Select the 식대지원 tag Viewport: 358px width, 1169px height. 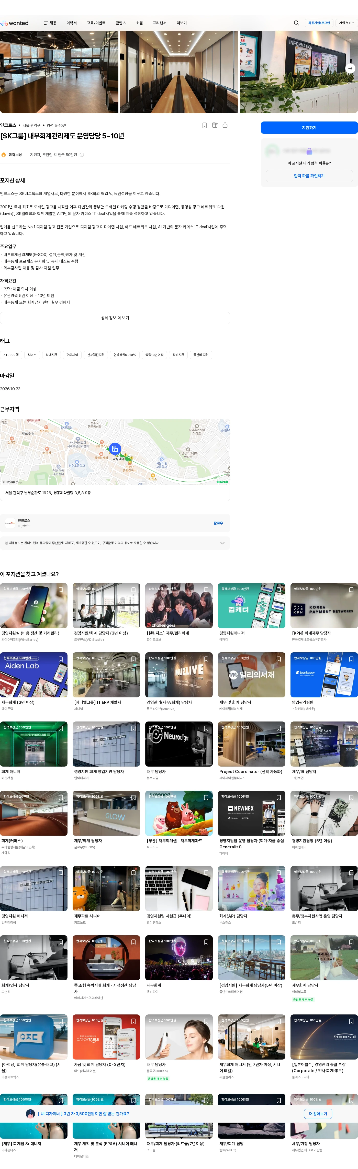point(52,355)
